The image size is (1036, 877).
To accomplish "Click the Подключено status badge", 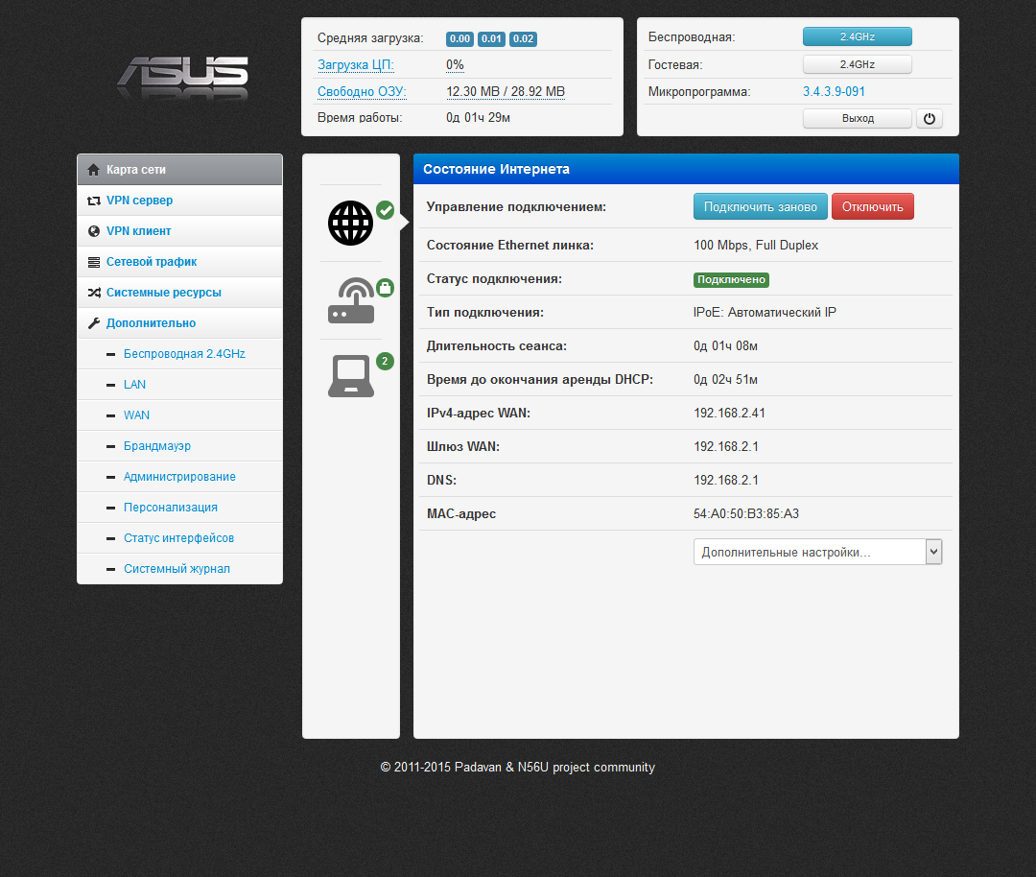I will tap(731, 279).
